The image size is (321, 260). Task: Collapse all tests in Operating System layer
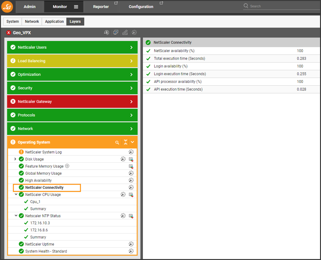tap(126, 142)
